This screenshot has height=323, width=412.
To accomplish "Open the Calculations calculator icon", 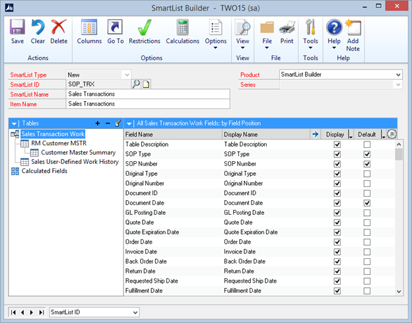I will point(183,27).
